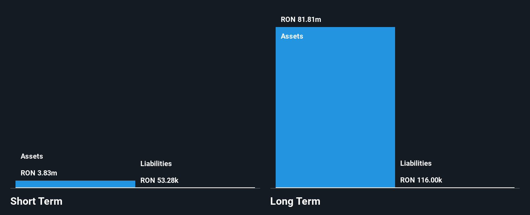Click the word Term in Short Term
This screenshot has height=215, width=530.
coord(50,201)
